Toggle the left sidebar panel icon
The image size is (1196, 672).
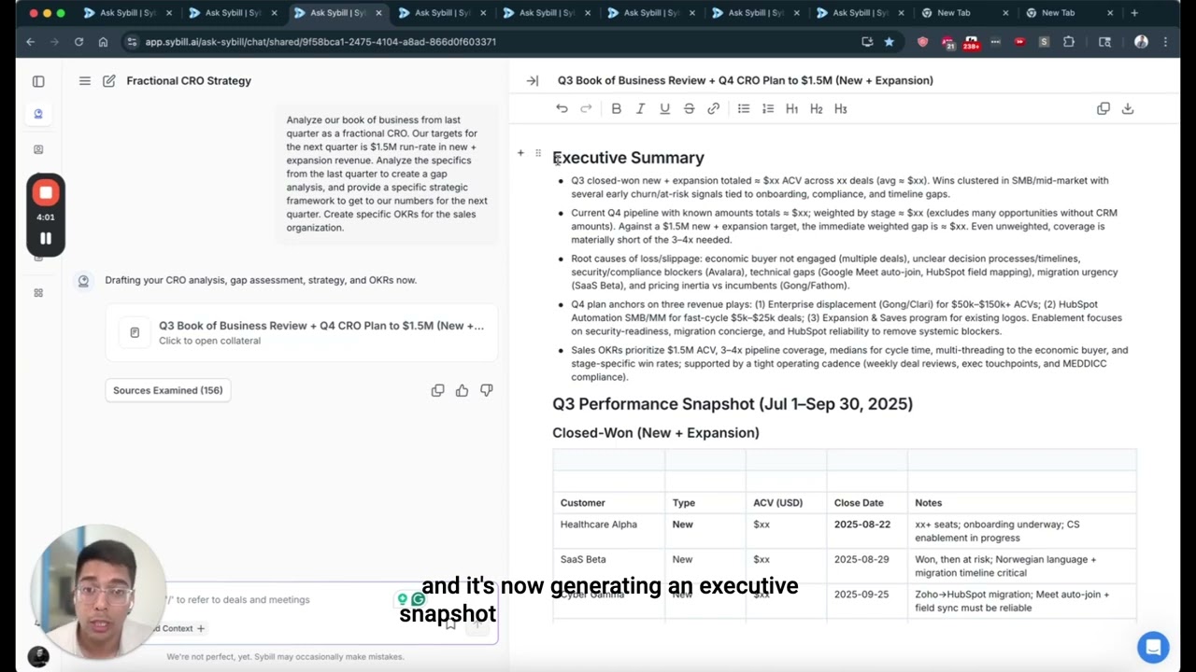point(38,81)
